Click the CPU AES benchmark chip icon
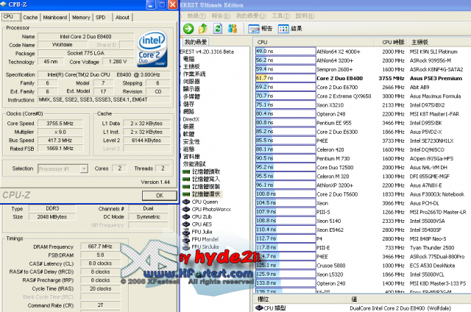The height and width of the screenshot is (312, 471). coord(186,224)
